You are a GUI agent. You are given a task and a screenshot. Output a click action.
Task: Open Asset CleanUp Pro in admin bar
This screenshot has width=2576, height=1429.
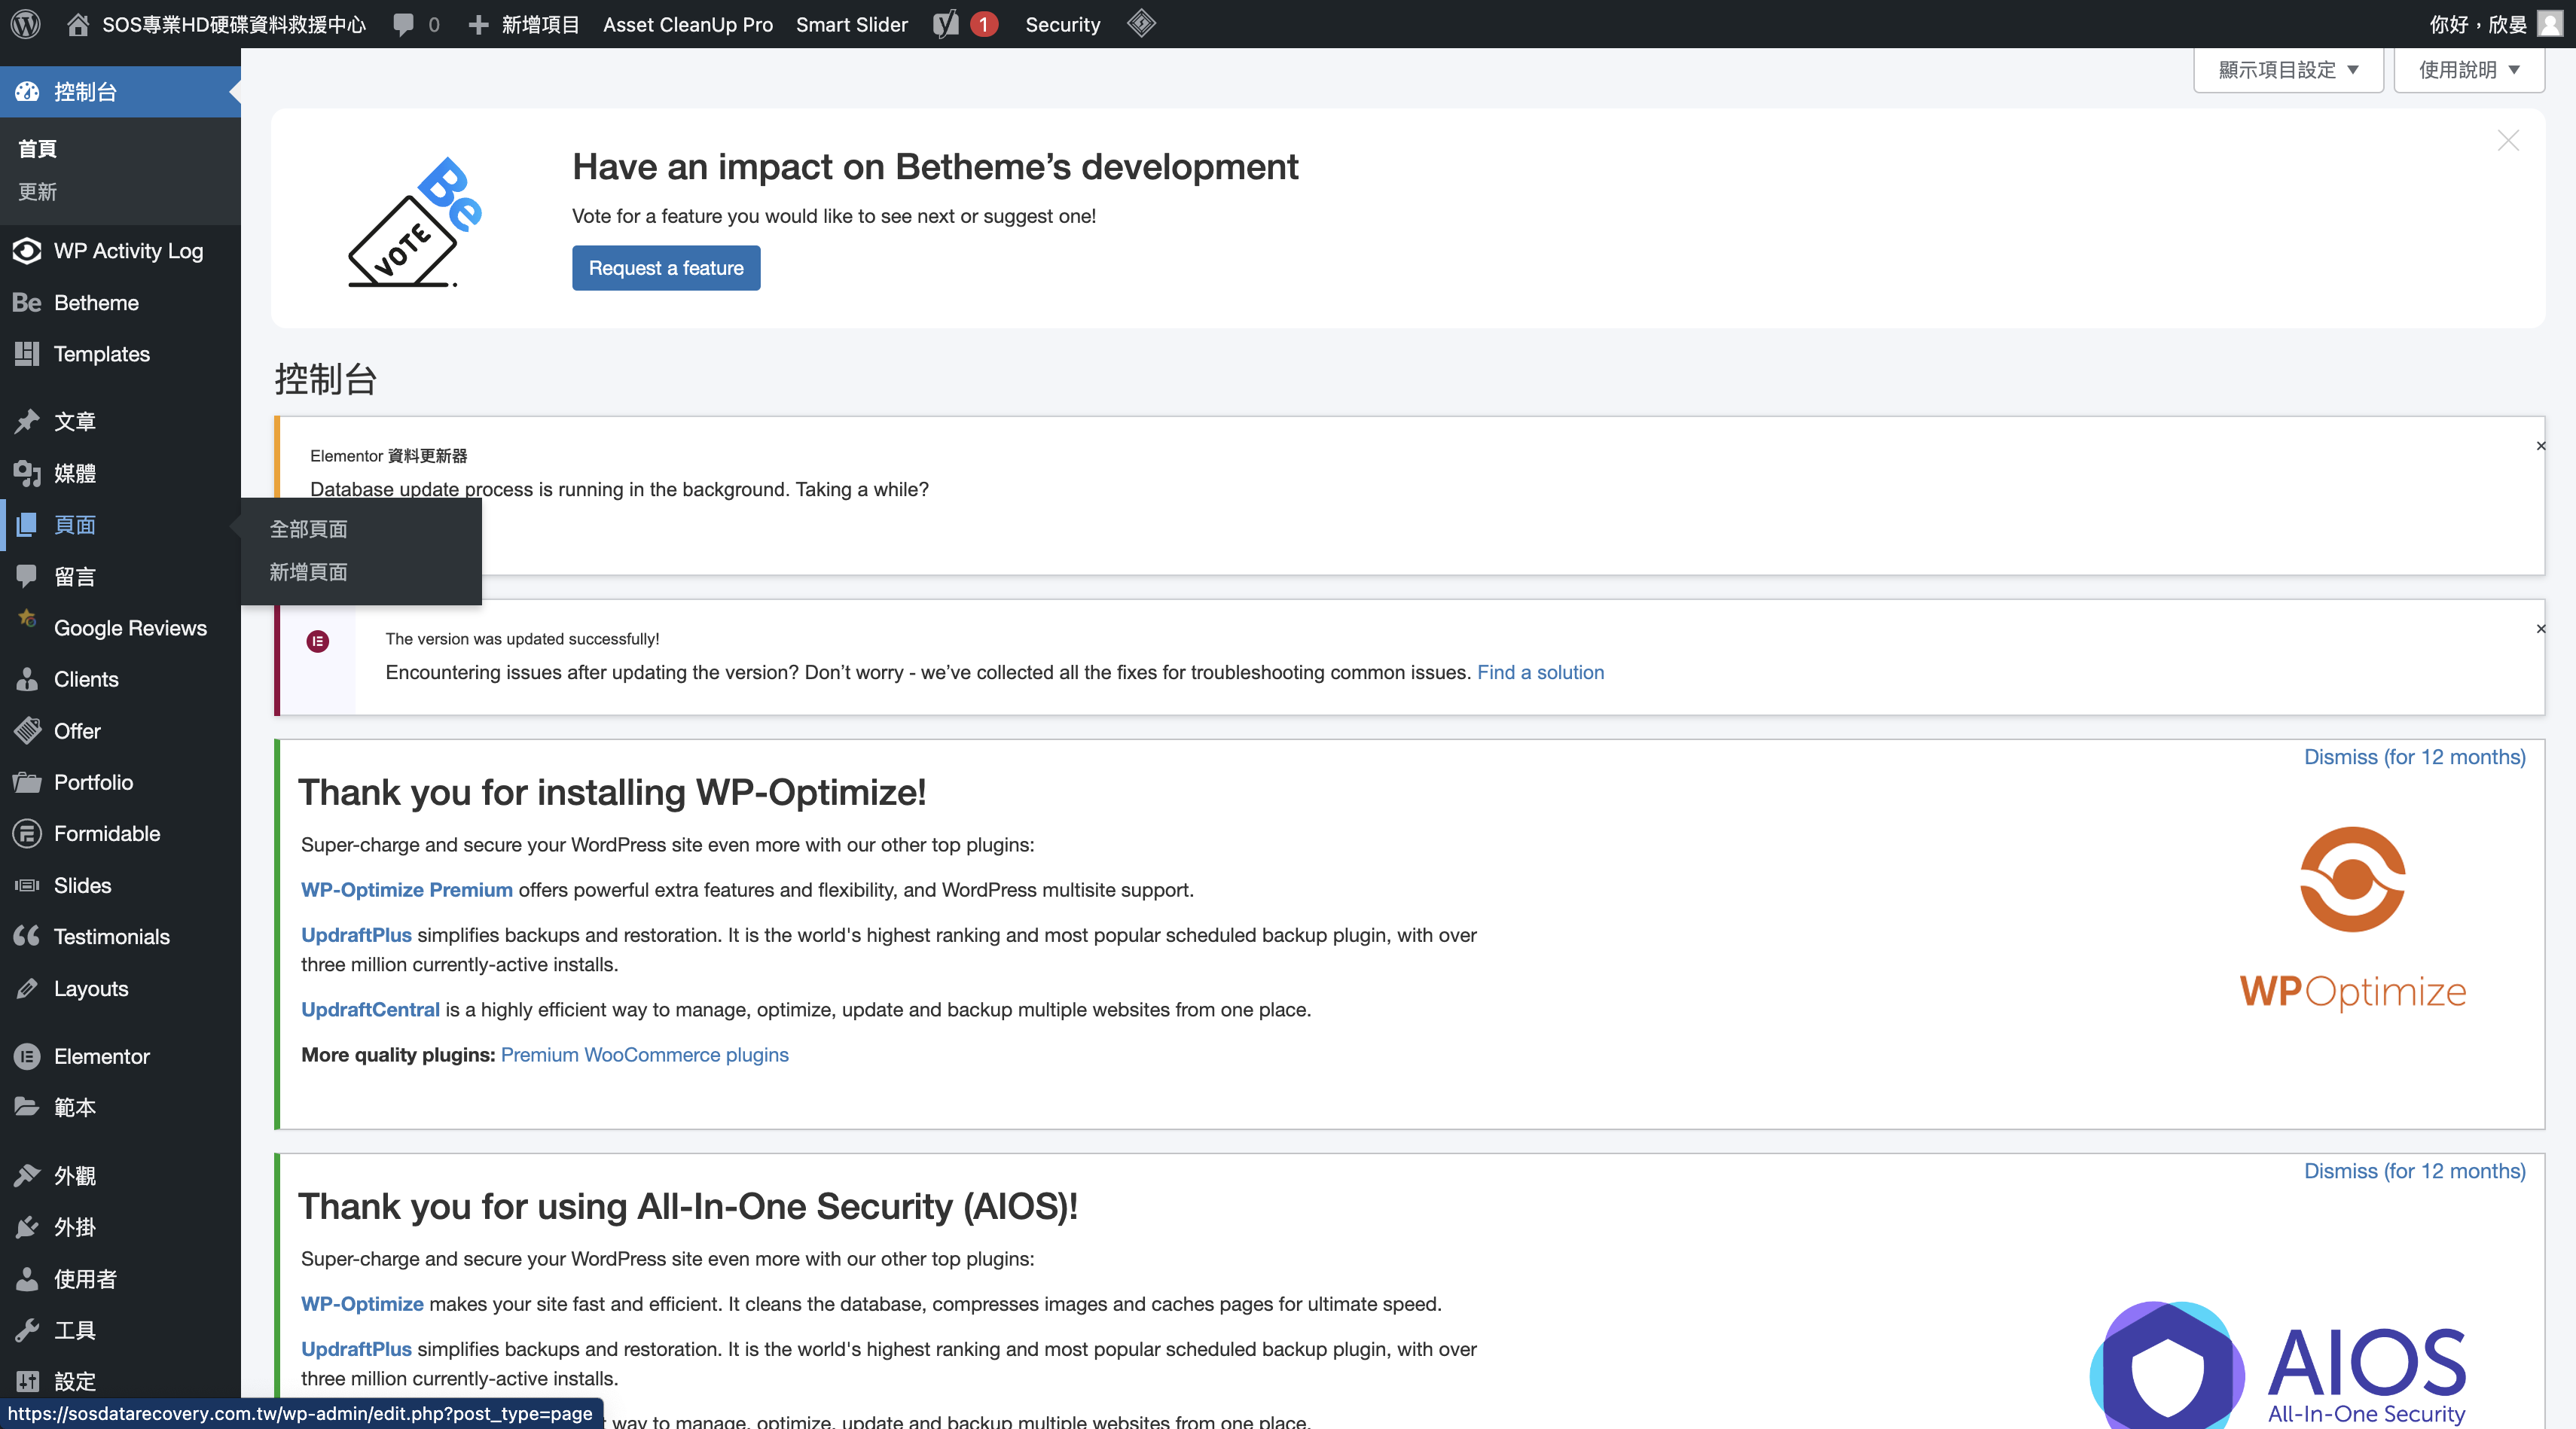[x=688, y=24]
